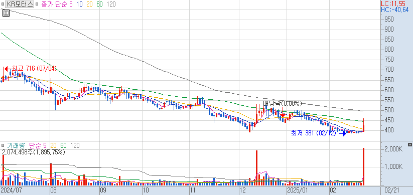Click the 배당락(0,00%) dividend label
This screenshot has height=195, width=413.
283,103
